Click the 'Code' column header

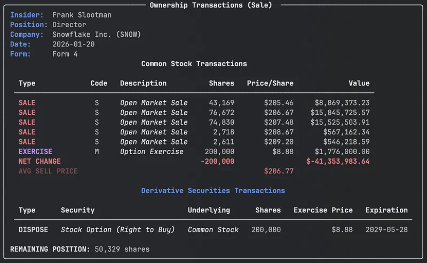pos(99,83)
